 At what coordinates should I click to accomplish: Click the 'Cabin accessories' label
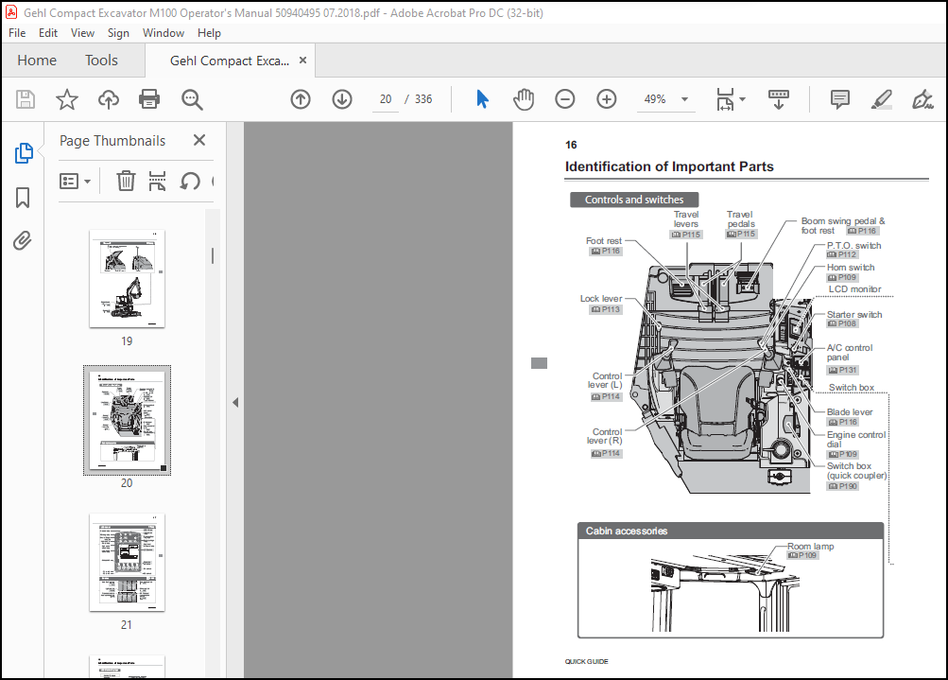[627, 531]
